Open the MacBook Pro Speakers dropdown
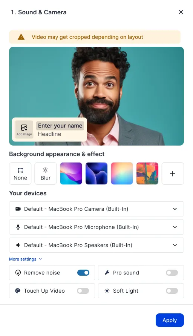Viewport: 193px width, 336px height. click(x=96, y=245)
